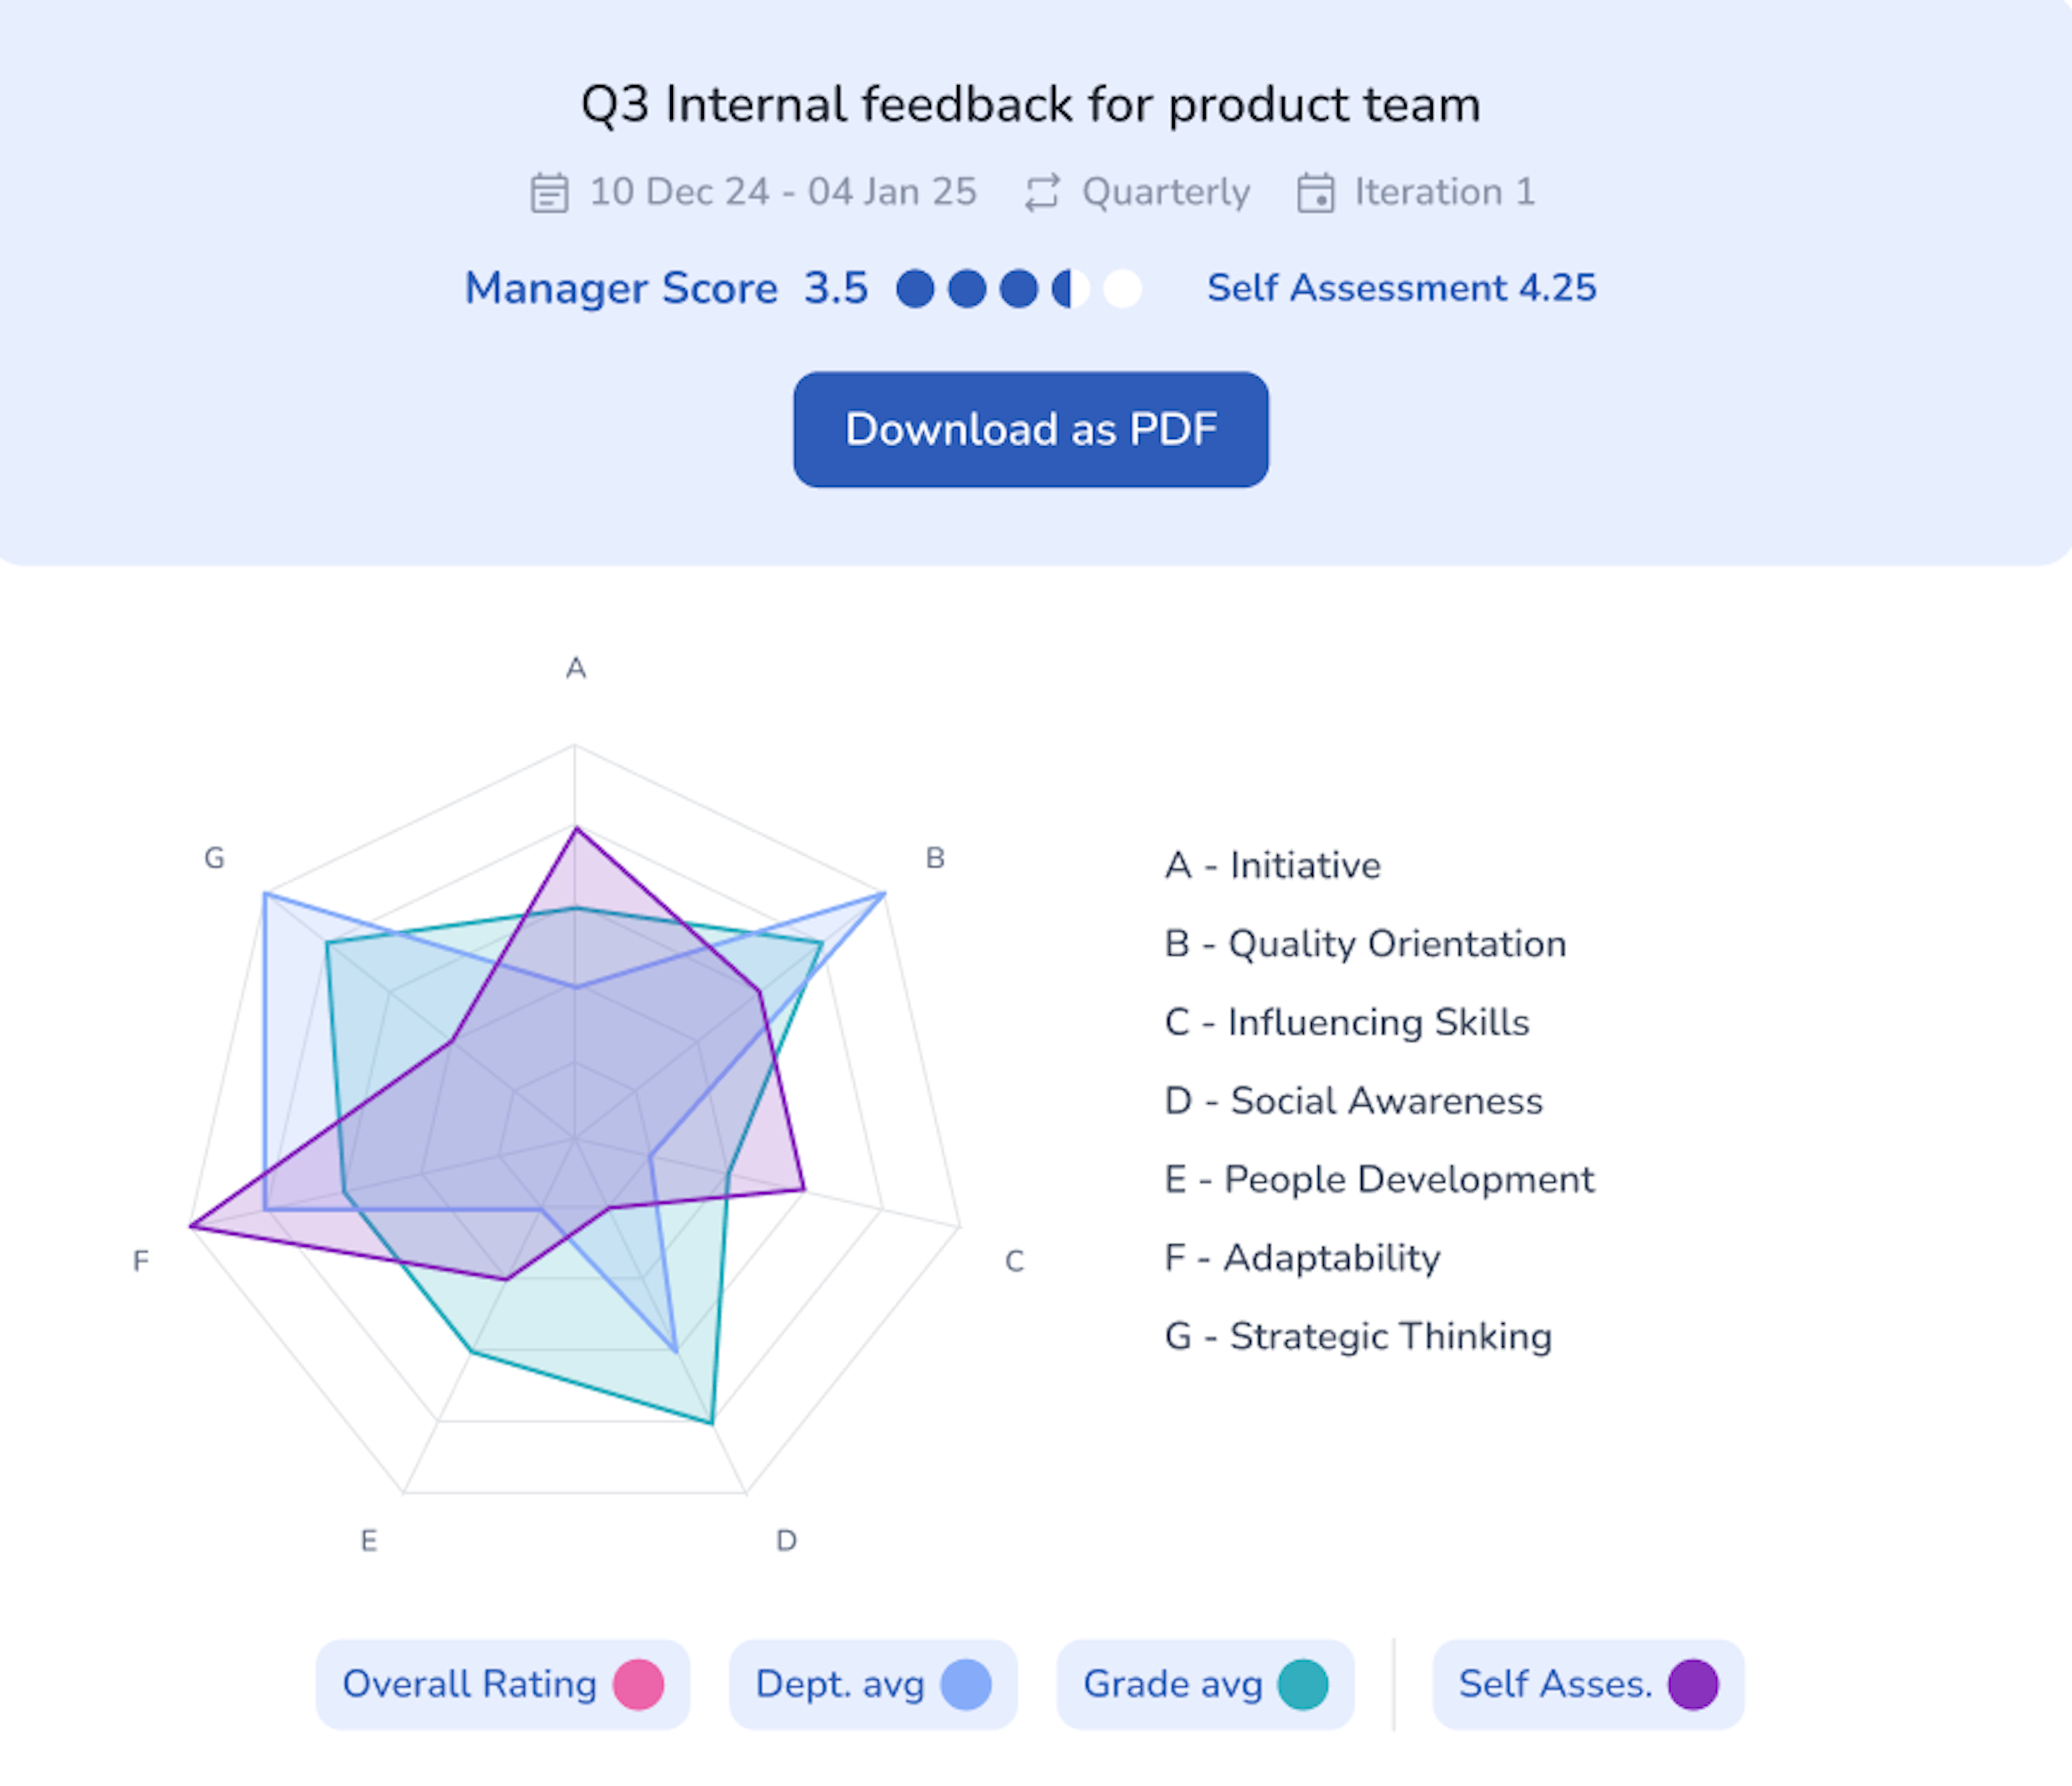This screenshot has width=2072, height=1786.
Task: Click the pink Overall Rating color dot
Action: pos(638,1684)
